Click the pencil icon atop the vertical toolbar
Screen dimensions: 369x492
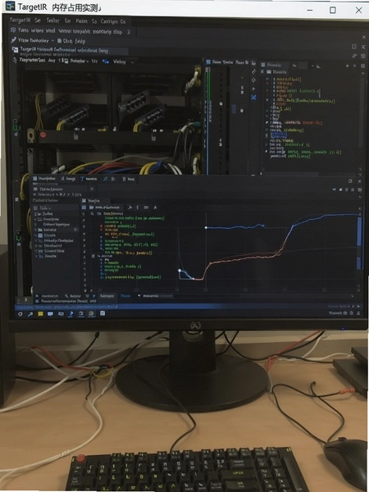[x=253, y=72]
